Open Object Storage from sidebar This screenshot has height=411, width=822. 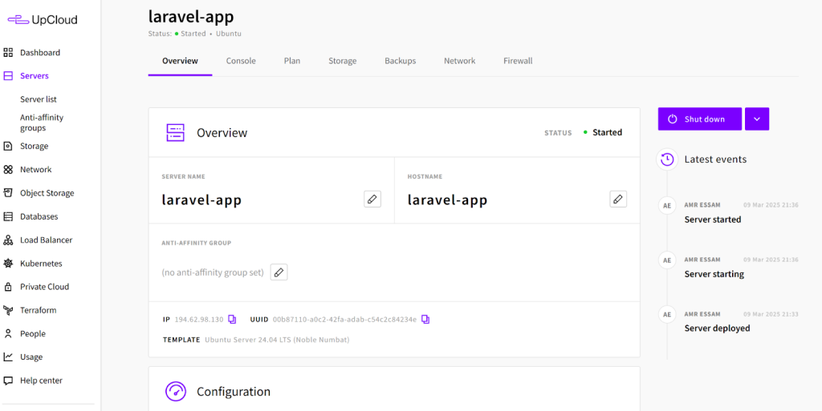[x=47, y=193]
